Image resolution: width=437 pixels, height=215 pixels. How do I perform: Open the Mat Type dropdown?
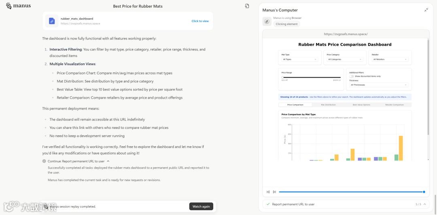(299, 59)
